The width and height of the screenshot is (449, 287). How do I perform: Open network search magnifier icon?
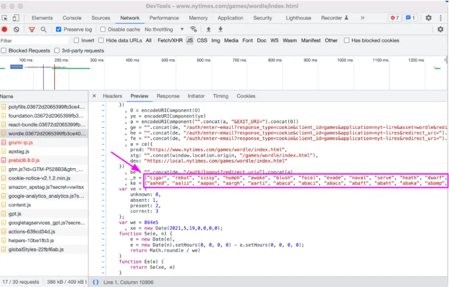(44, 29)
